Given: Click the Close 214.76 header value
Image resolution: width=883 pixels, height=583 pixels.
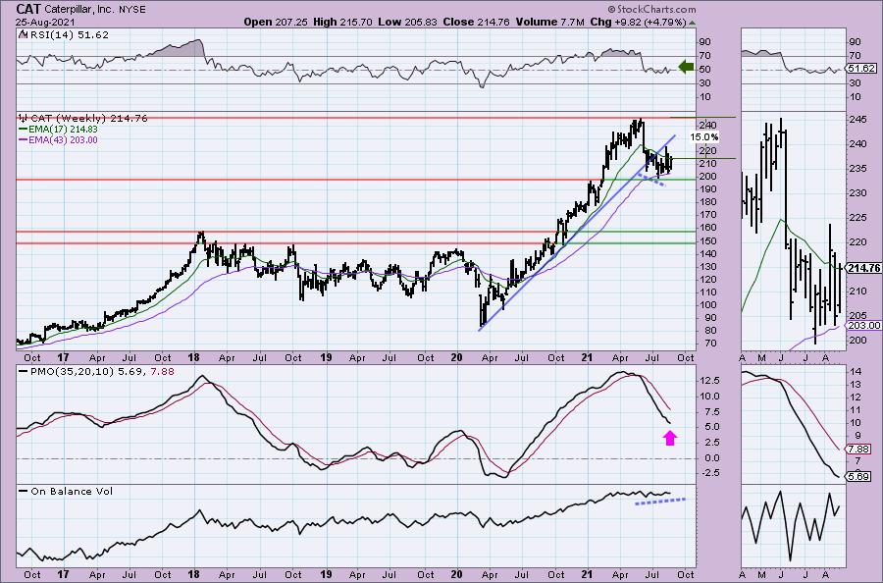Looking at the screenshot, I should (x=476, y=22).
